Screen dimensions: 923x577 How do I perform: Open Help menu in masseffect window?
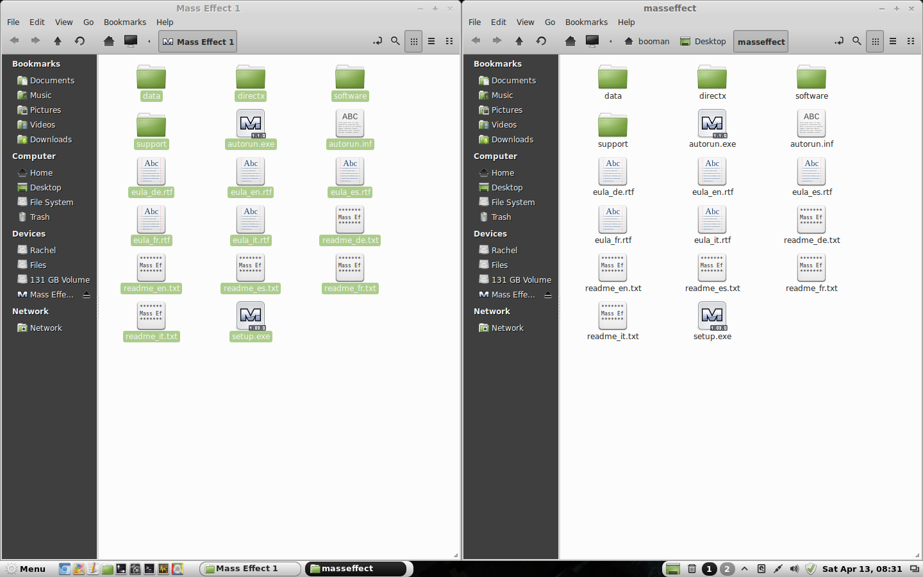click(x=626, y=22)
